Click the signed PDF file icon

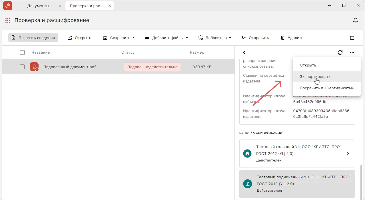[34, 67]
